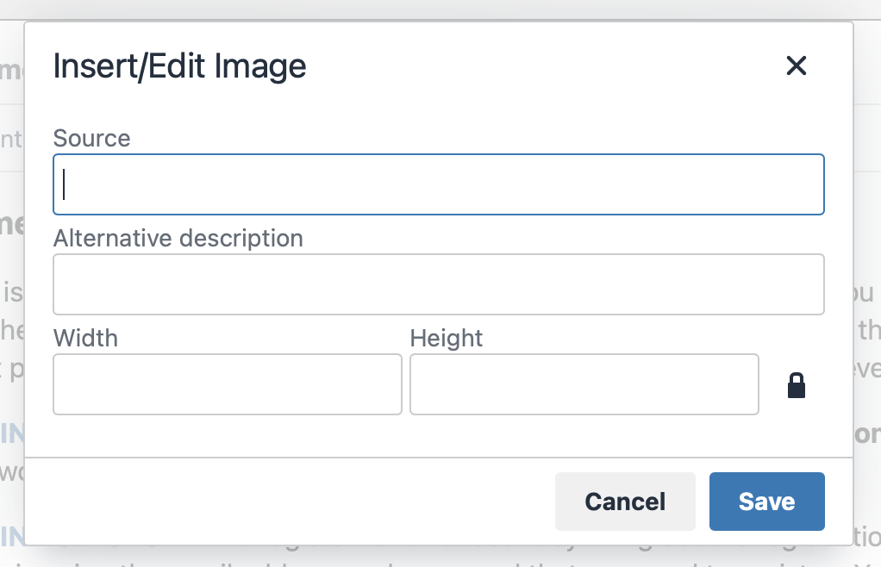
Task: Select the Height input field
Action: pyautogui.click(x=584, y=384)
